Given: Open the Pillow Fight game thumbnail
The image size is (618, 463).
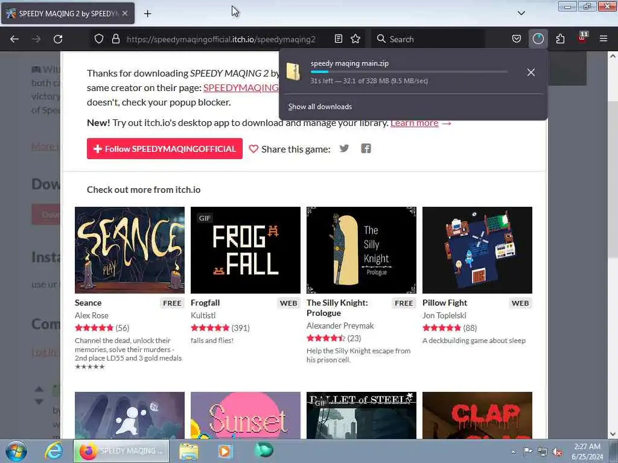Looking at the screenshot, I should pyautogui.click(x=477, y=250).
